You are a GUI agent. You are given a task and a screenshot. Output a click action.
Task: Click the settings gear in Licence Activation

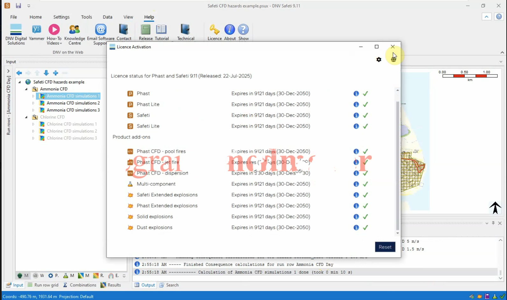point(379,60)
